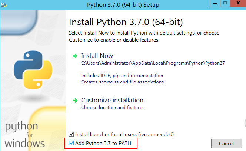This screenshot has height=151, width=246.
Task: Click the 'Add Python 3.7 to PATH' label
Action: (103, 143)
